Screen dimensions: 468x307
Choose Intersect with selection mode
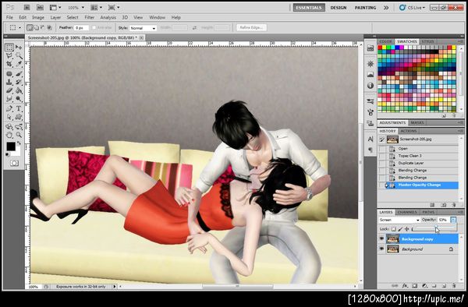(50, 27)
